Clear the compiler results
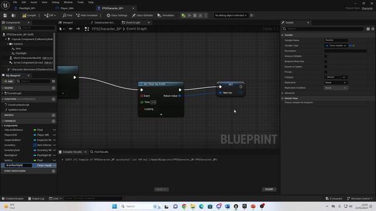The width and height of the screenshot is (376, 211). [269, 189]
